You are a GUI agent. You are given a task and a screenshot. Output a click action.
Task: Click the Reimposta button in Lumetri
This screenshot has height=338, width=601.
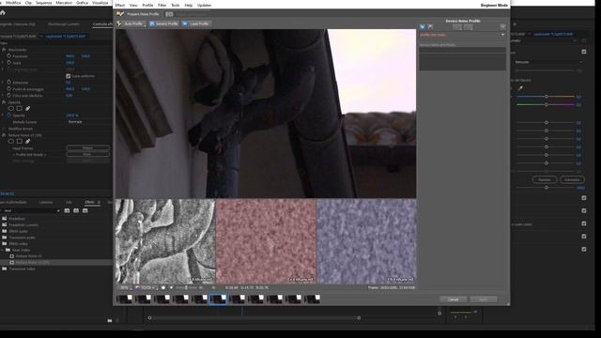[545, 179]
